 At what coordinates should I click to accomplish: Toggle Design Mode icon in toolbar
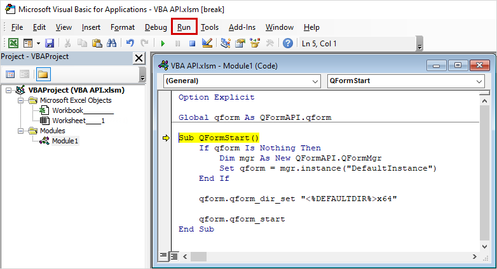tap(207, 44)
